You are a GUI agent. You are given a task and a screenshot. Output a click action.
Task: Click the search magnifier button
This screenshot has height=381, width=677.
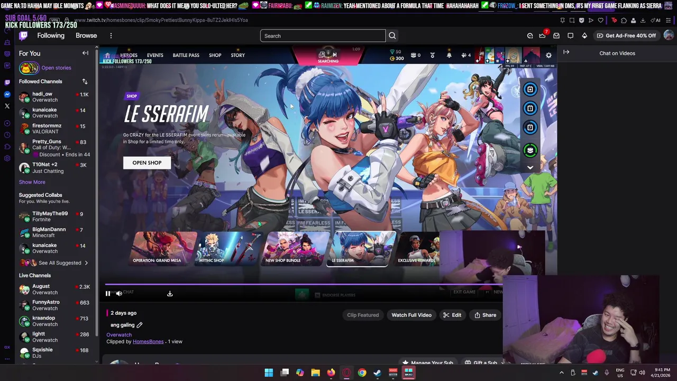[x=392, y=35]
